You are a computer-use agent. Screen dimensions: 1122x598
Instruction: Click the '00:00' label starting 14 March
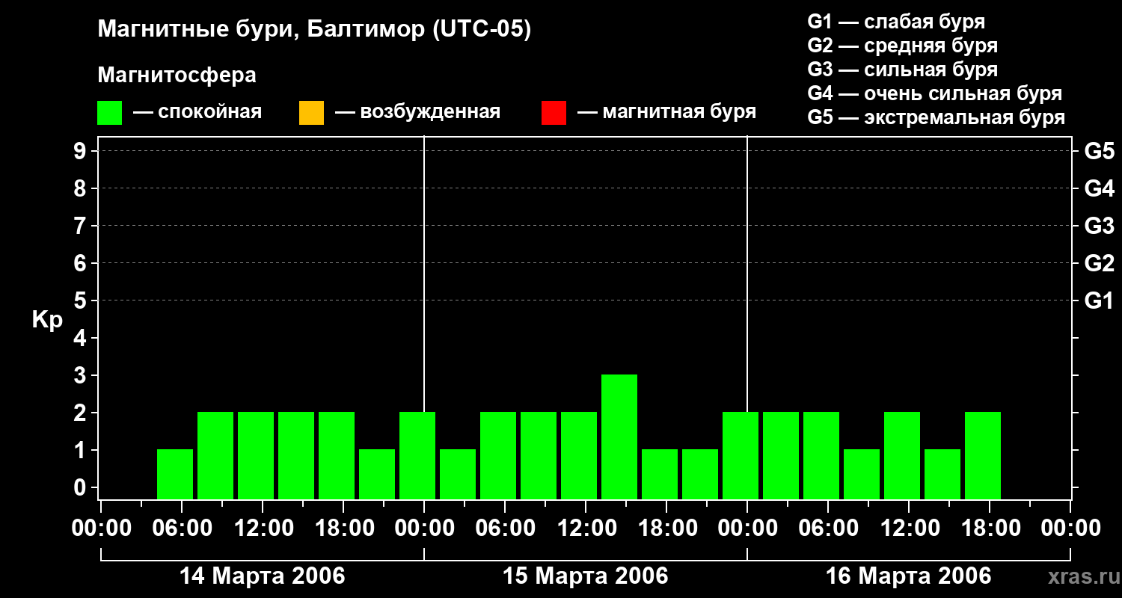tap(101, 528)
